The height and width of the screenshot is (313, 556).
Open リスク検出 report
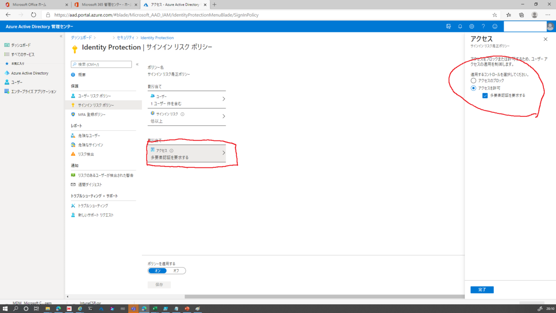[86, 154]
